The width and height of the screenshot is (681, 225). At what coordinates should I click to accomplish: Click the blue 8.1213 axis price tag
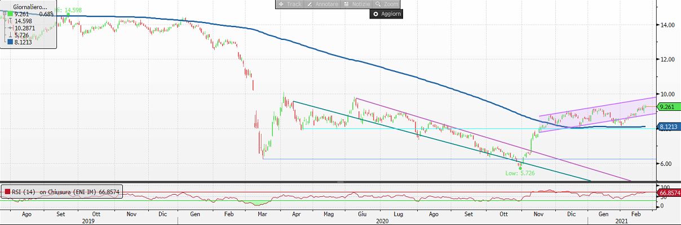tap(668, 127)
